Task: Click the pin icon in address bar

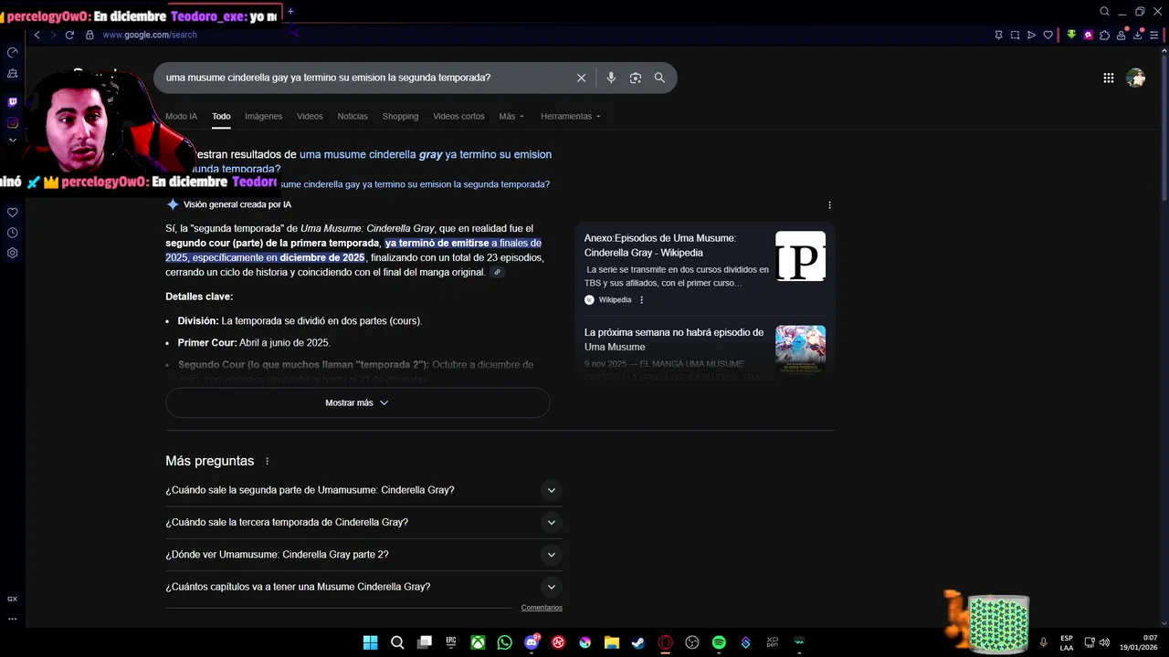Action: 998,35
